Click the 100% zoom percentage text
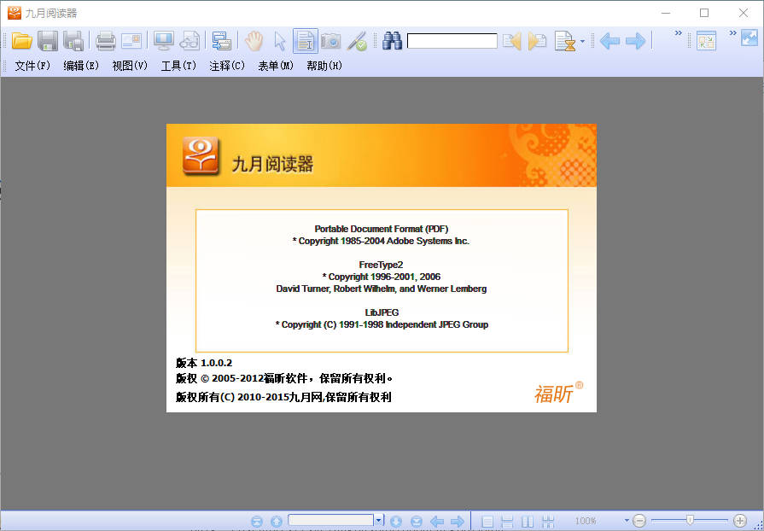 click(586, 521)
